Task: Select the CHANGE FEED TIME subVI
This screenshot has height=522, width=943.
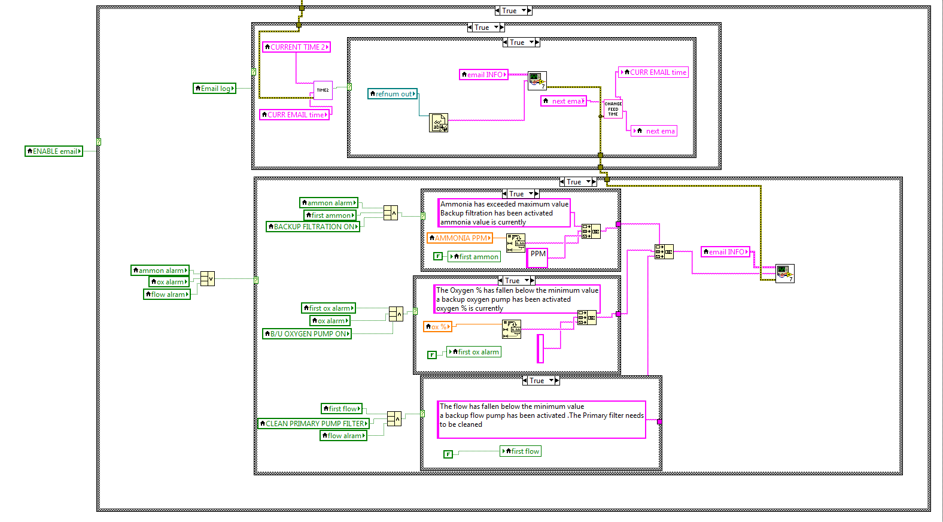Action: [613, 109]
